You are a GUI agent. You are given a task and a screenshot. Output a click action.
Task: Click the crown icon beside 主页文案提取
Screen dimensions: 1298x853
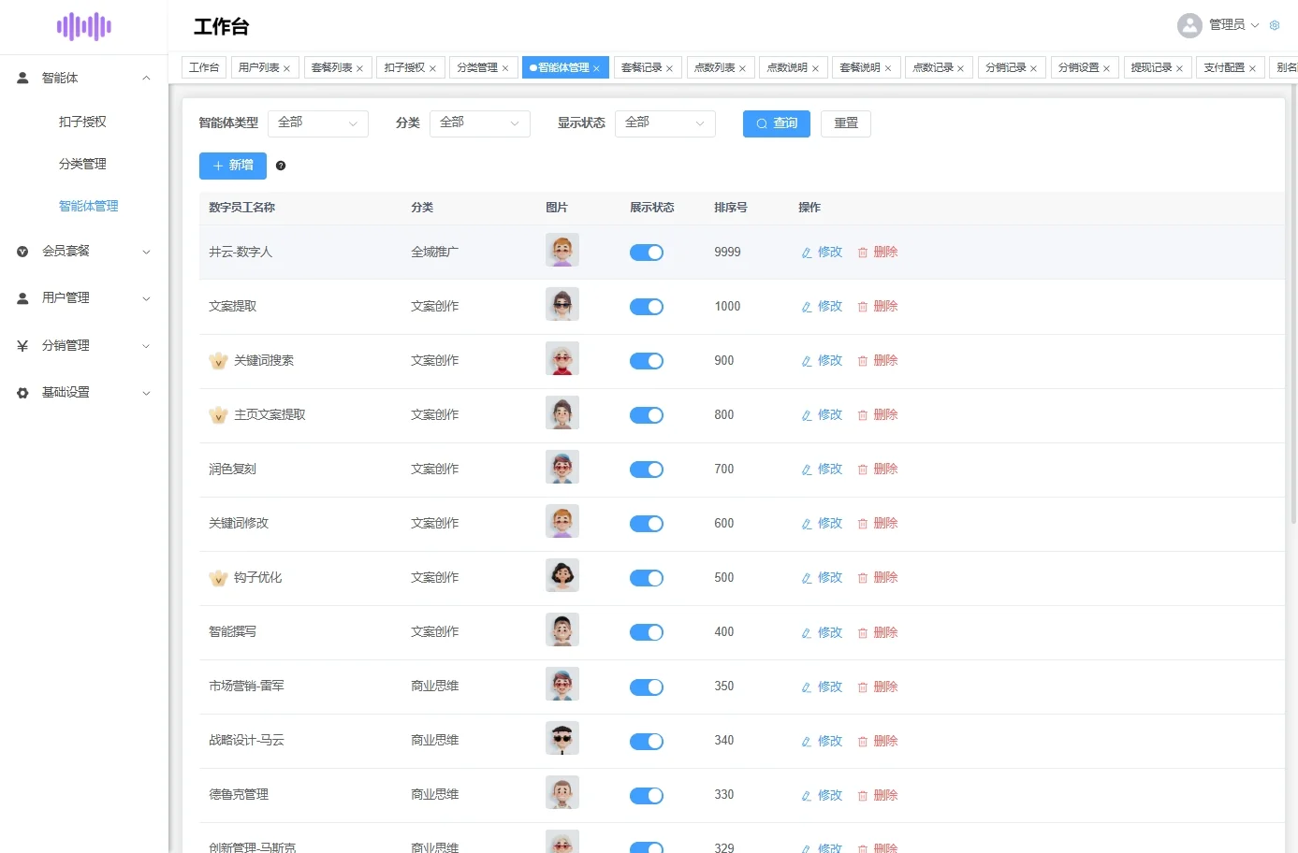218,415
